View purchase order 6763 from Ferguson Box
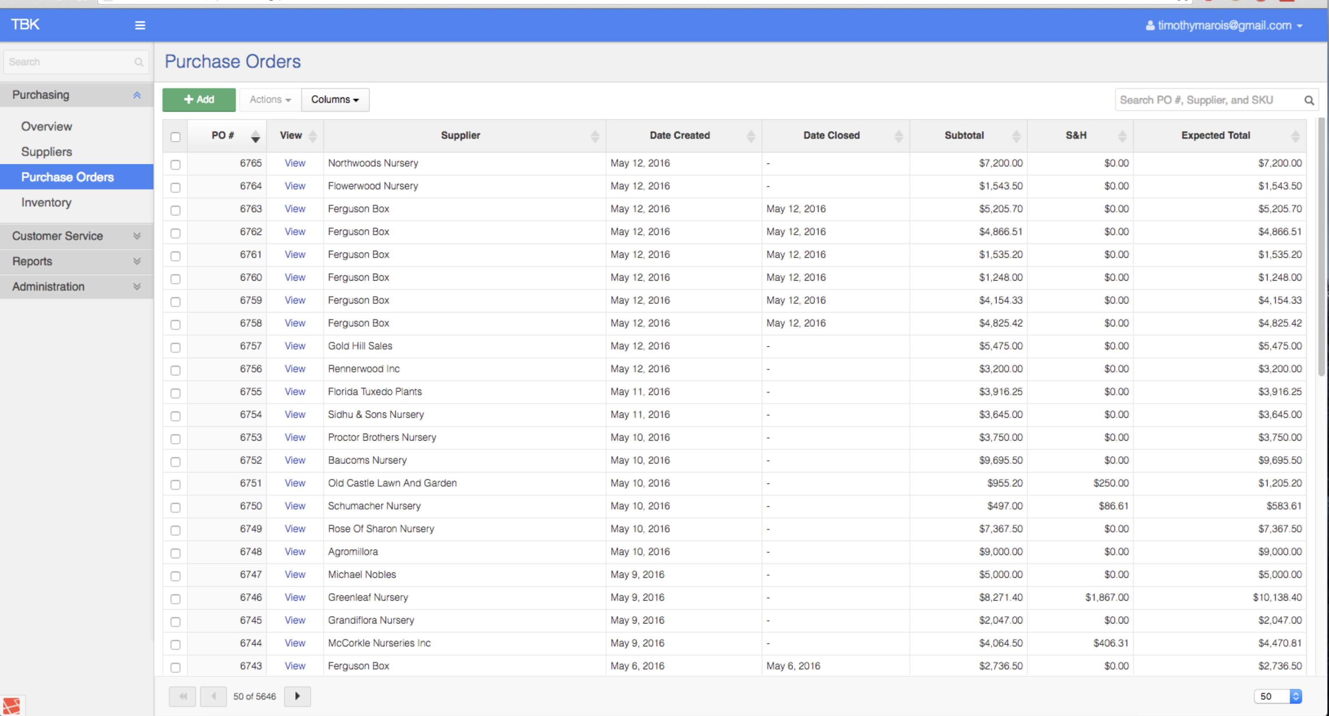 click(x=294, y=208)
